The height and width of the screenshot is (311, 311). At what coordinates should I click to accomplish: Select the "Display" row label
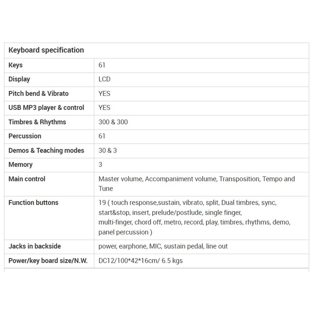pos(19,79)
